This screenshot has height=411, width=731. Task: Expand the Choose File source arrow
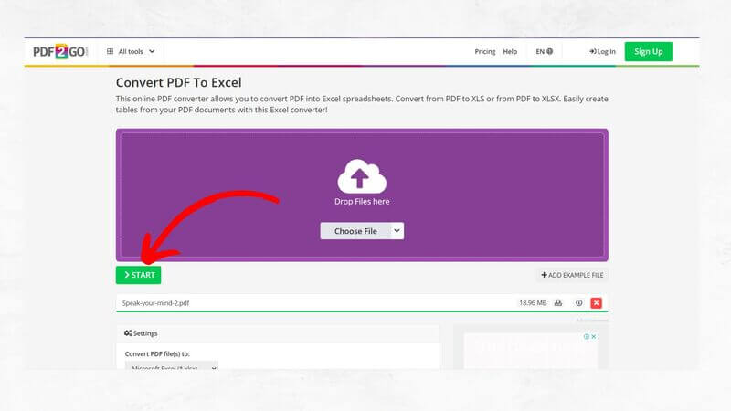click(397, 231)
